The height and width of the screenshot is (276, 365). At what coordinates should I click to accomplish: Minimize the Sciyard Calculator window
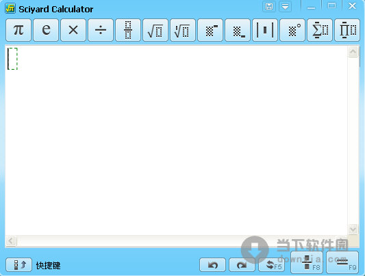(x=311, y=7)
